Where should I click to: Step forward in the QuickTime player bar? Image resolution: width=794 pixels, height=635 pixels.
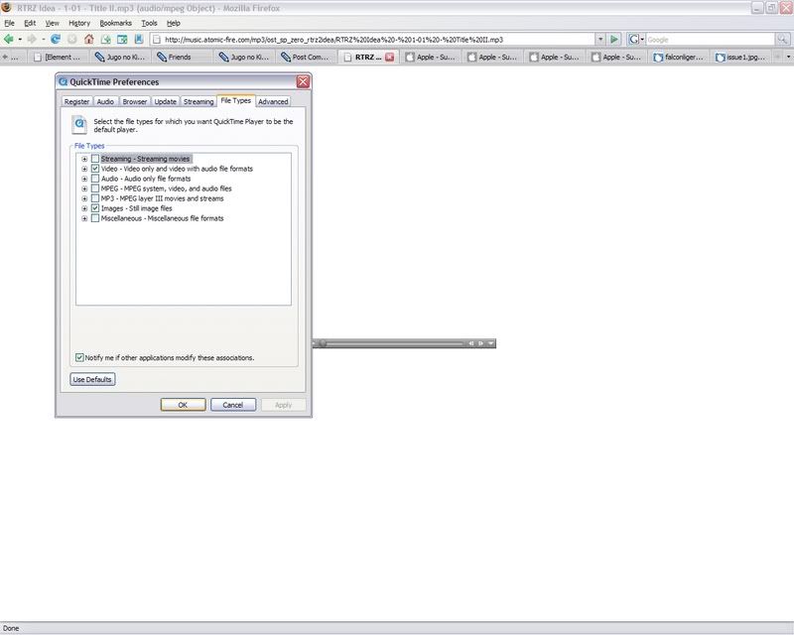tap(480, 343)
